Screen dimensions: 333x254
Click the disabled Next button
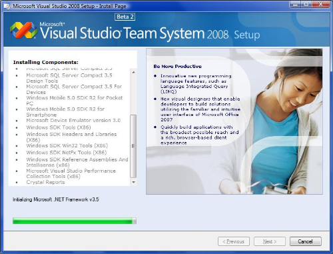coord(270,241)
